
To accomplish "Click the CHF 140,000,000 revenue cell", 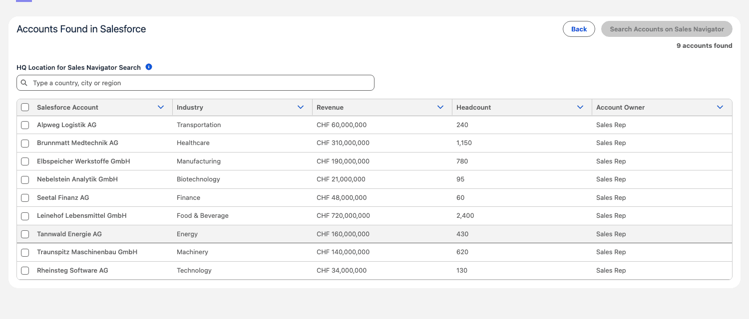I will (x=343, y=252).
